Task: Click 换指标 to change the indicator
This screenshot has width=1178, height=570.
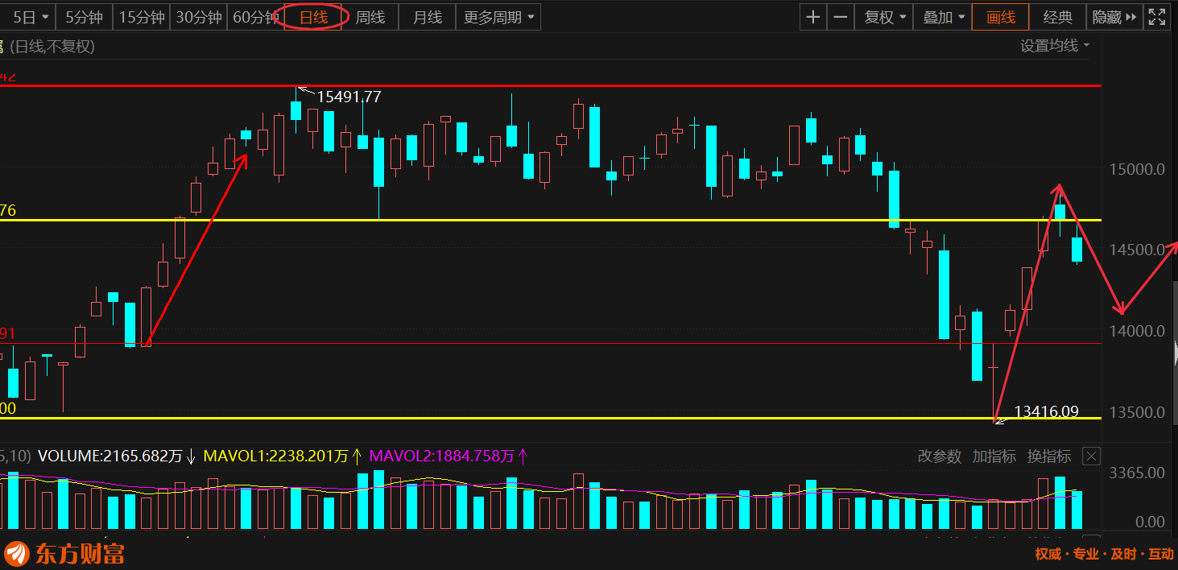Action: 1049,456
